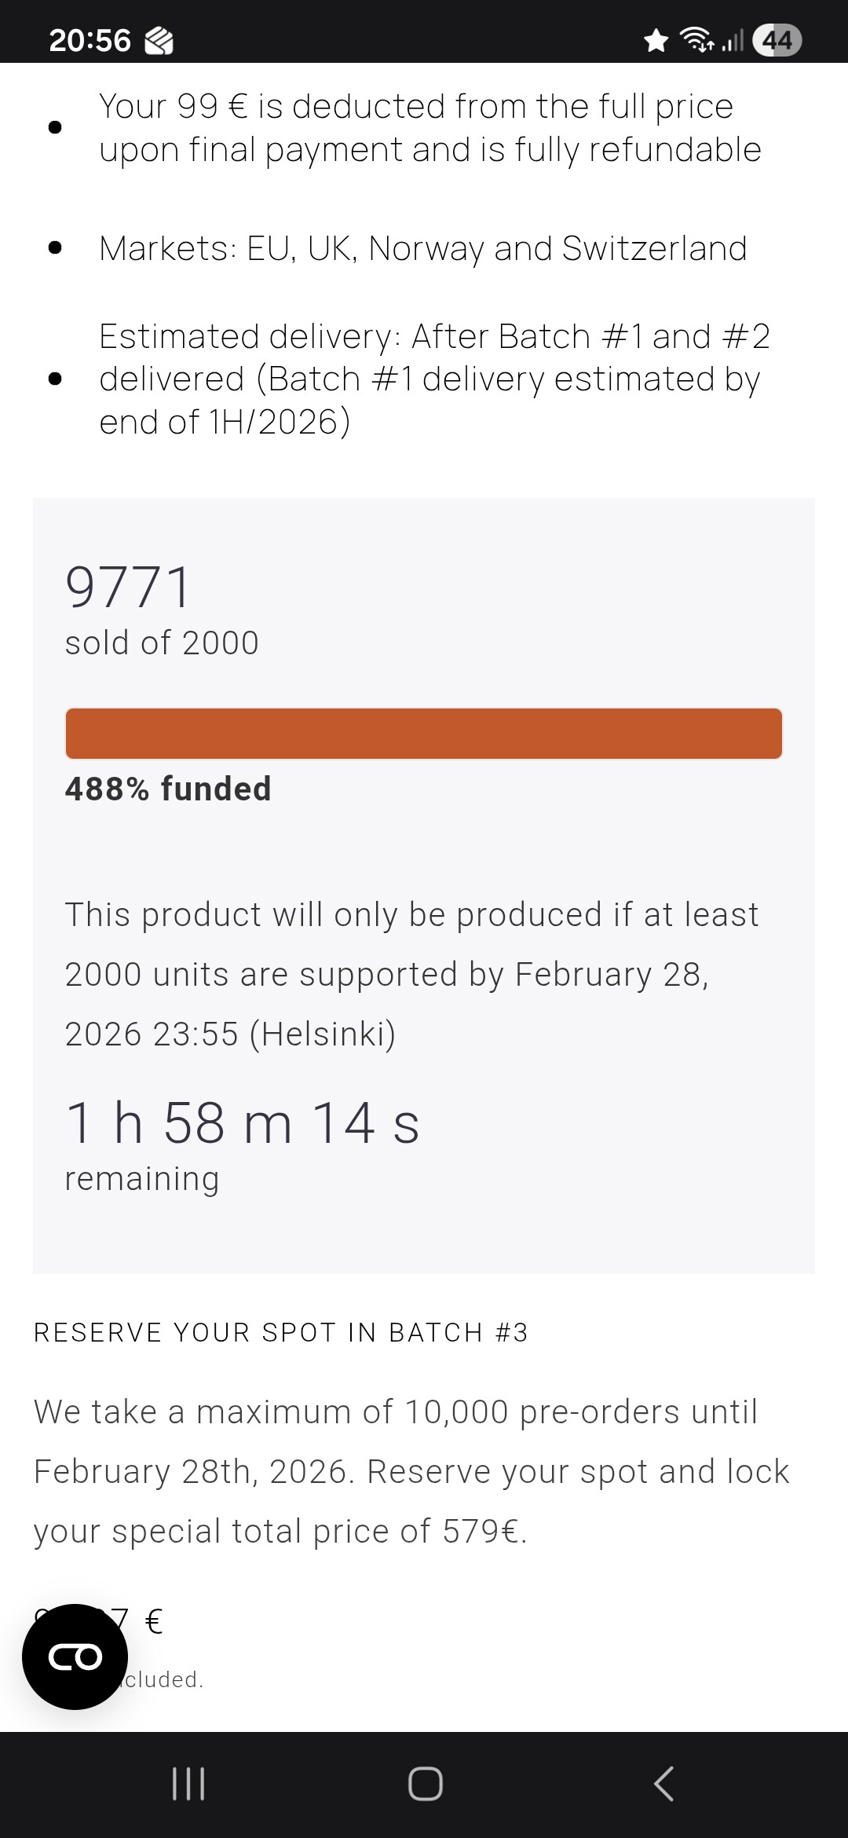Tap the Android back navigation arrow
This screenshot has height=1838, width=848.
663,1784
